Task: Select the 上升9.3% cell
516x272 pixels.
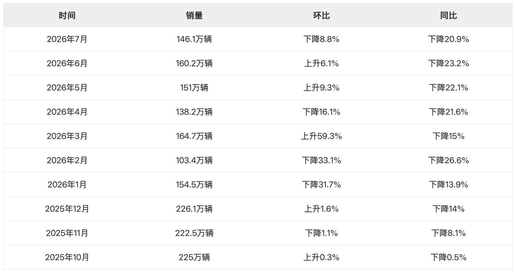Action: pyautogui.click(x=321, y=88)
